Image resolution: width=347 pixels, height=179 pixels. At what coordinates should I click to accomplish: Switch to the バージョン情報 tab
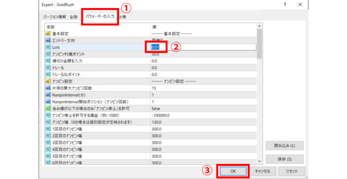(x=54, y=17)
